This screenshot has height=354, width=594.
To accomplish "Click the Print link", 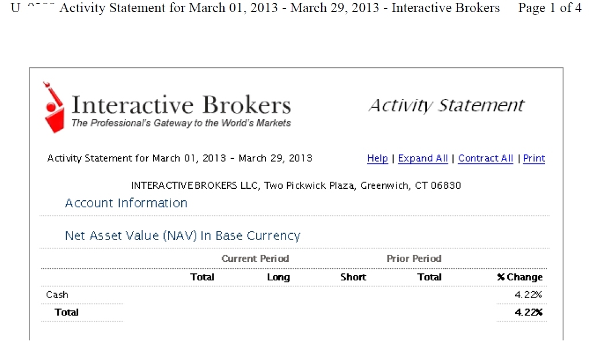I will click(x=534, y=158).
